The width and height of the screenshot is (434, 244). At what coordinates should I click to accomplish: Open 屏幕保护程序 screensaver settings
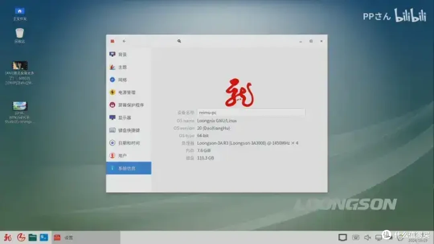coord(129,105)
